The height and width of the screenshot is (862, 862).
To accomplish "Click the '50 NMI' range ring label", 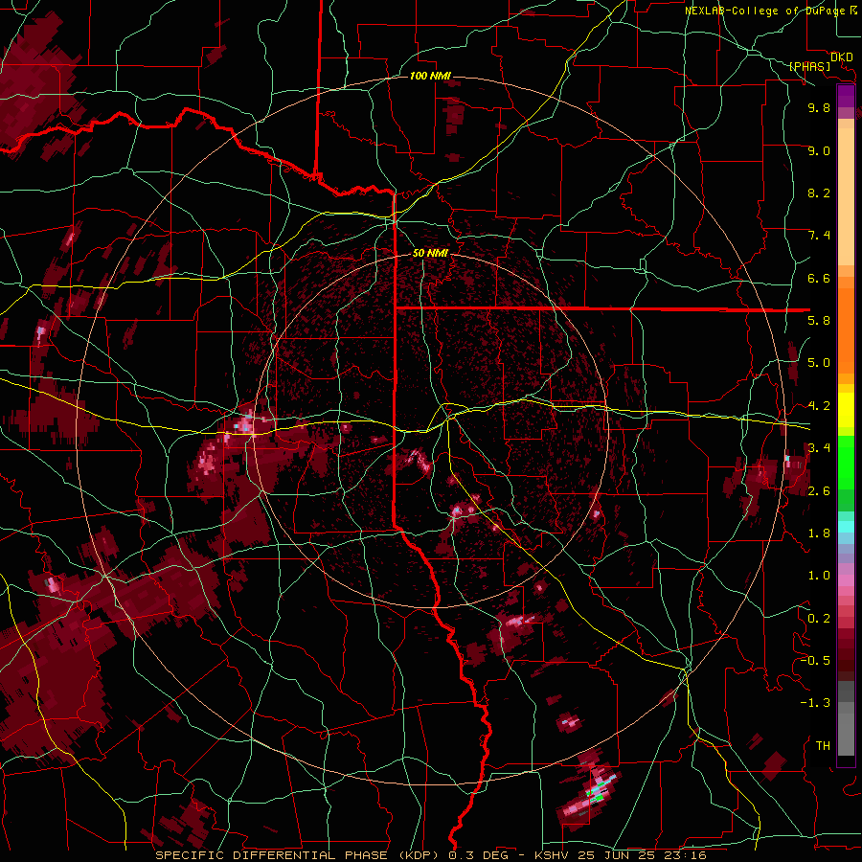I will tap(430, 254).
